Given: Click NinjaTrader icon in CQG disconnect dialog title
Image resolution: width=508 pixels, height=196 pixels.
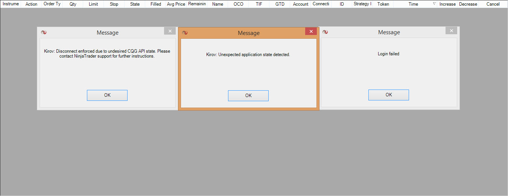Looking at the screenshot, I should point(44,33).
